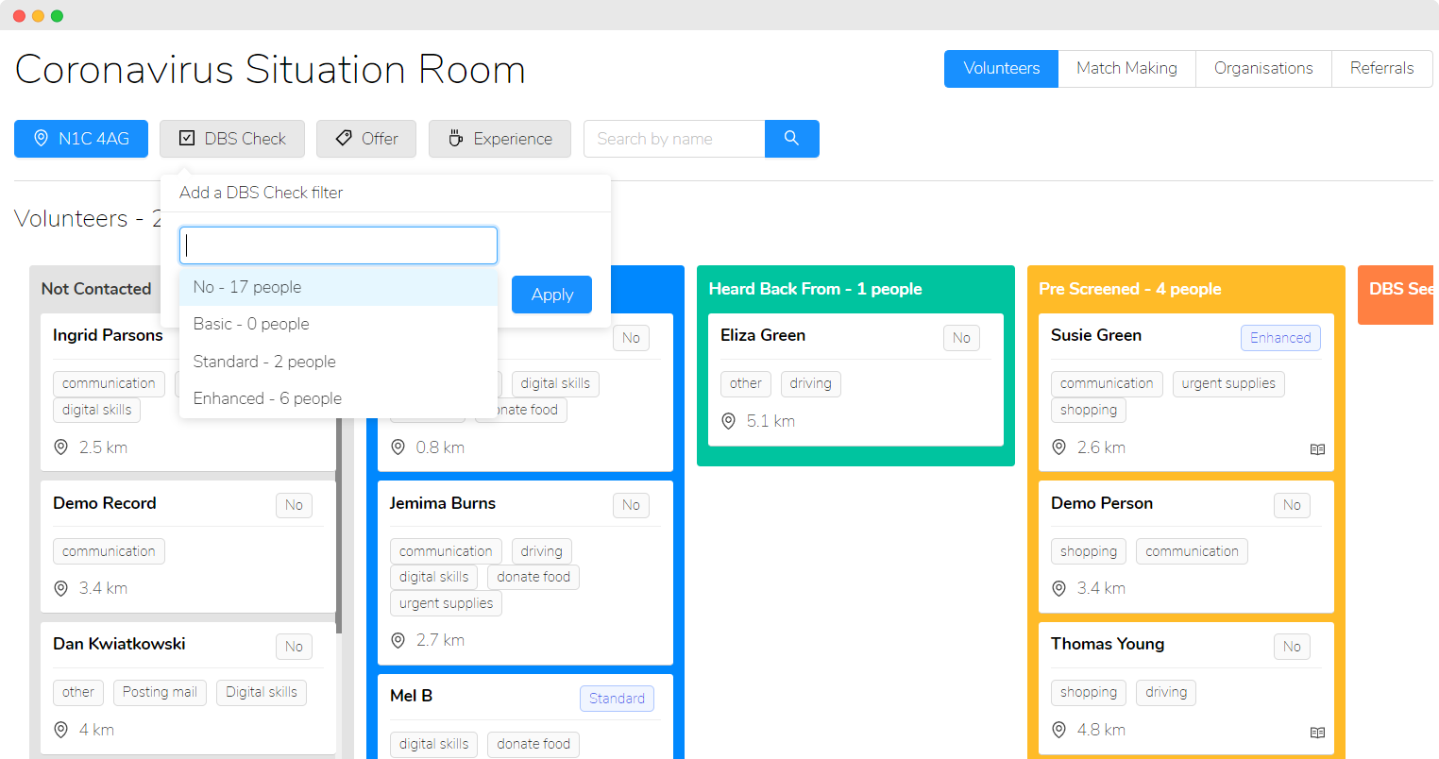Click location pin on Demo Person card
1439x759 pixels.
click(1058, 588)
